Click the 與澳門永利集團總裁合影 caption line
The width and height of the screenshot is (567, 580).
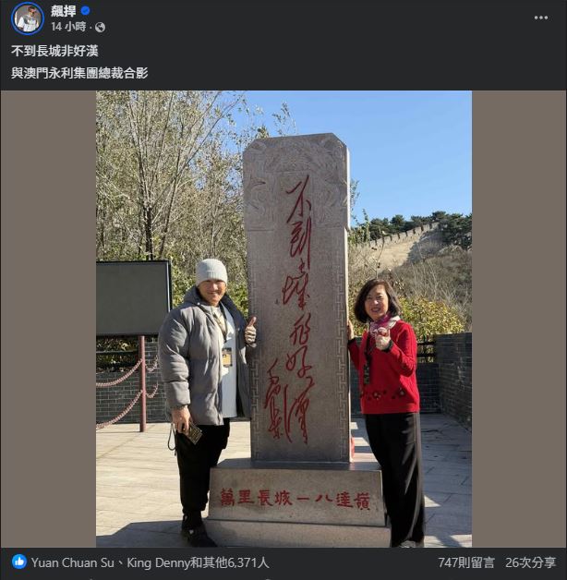pyautogui.click(x=79, y=73)
